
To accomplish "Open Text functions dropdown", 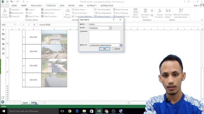I will 29,13.
